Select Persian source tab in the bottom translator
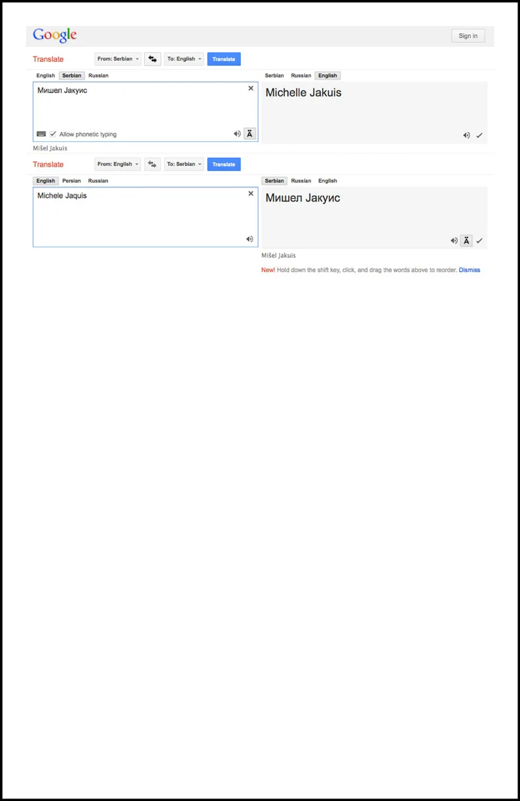Viewport: 520px width, 801px height. [x=72, y=181]
